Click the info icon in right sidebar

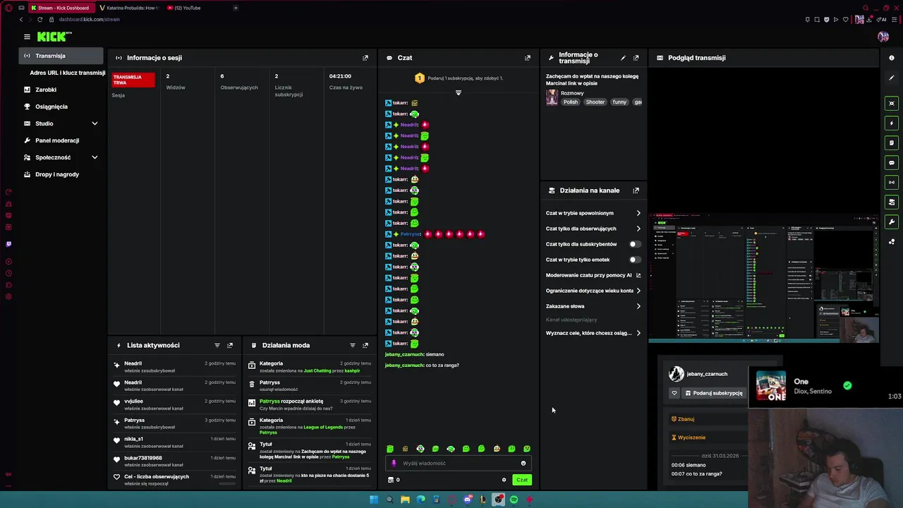coord(892,58)
